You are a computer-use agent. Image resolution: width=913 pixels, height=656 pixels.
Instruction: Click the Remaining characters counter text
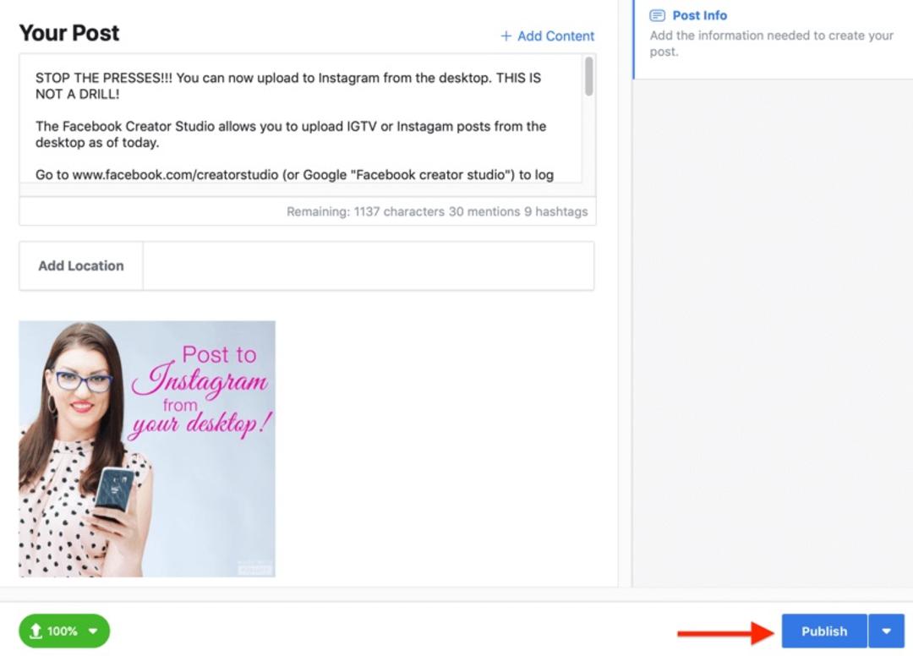437,212
